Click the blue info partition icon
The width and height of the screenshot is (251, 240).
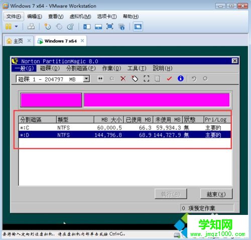click(x=181, y=78)
